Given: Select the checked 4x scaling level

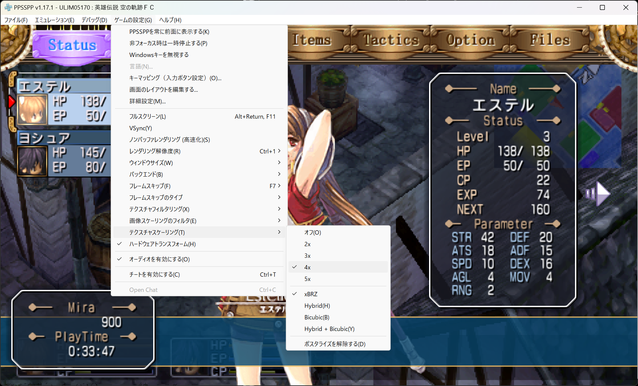Looking at the screenshot, I should [338, 267].
